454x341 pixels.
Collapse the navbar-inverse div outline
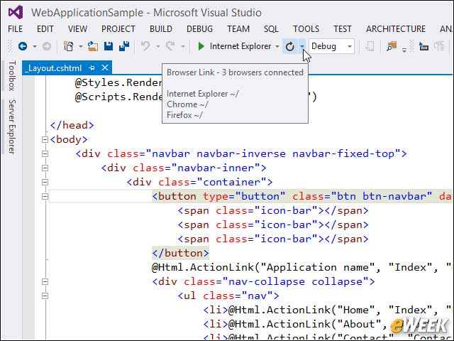tap(45, 153)
